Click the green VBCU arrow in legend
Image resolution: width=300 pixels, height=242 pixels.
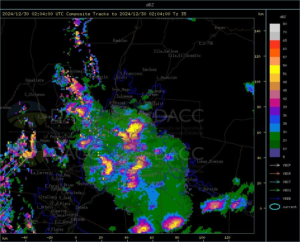pyautogui.click(x=275, y=190)
